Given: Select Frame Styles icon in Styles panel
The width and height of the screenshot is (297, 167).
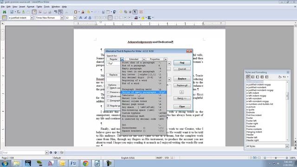Looking at the screenshot, I should (x=258, y=77).
